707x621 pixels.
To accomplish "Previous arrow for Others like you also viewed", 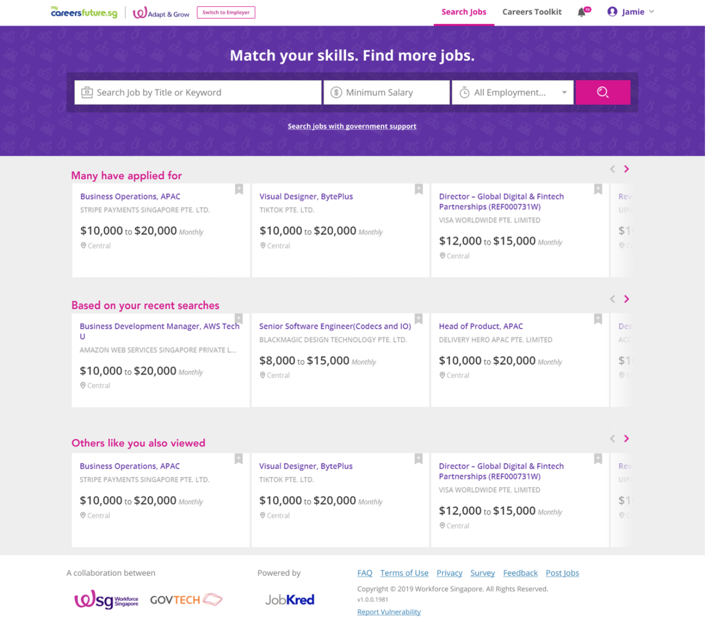I will 614,440.
